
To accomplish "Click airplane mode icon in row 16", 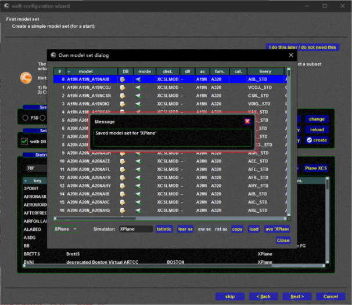I will (138, 210).
